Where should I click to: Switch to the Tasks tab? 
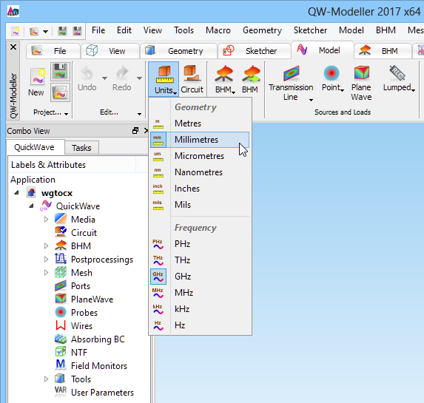click(81, 148)
